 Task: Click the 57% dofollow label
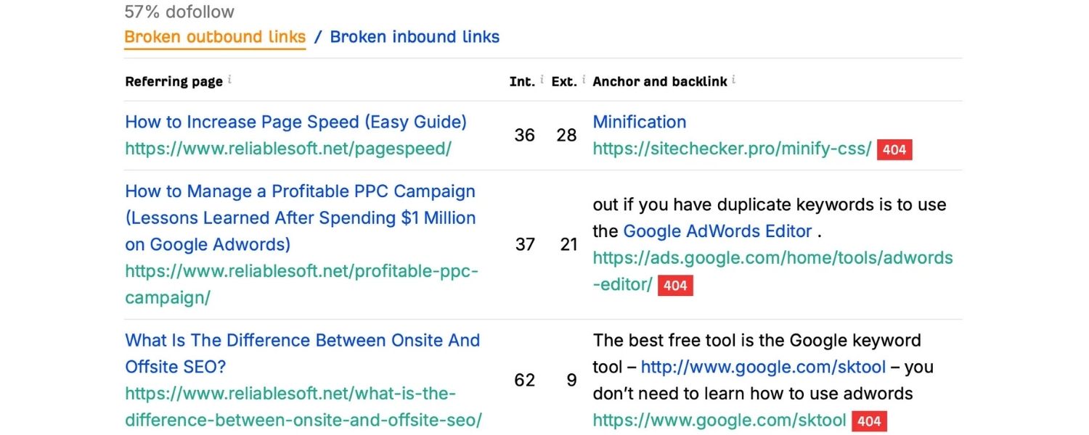pyautogui.click(x=179, y=12)
